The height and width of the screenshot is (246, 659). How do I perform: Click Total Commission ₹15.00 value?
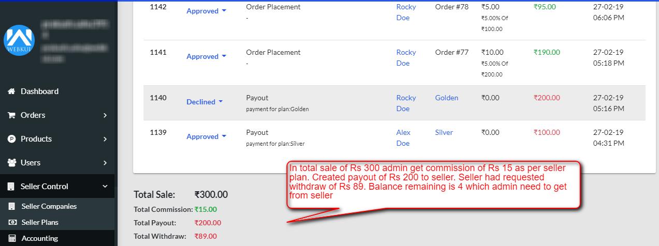206,209
